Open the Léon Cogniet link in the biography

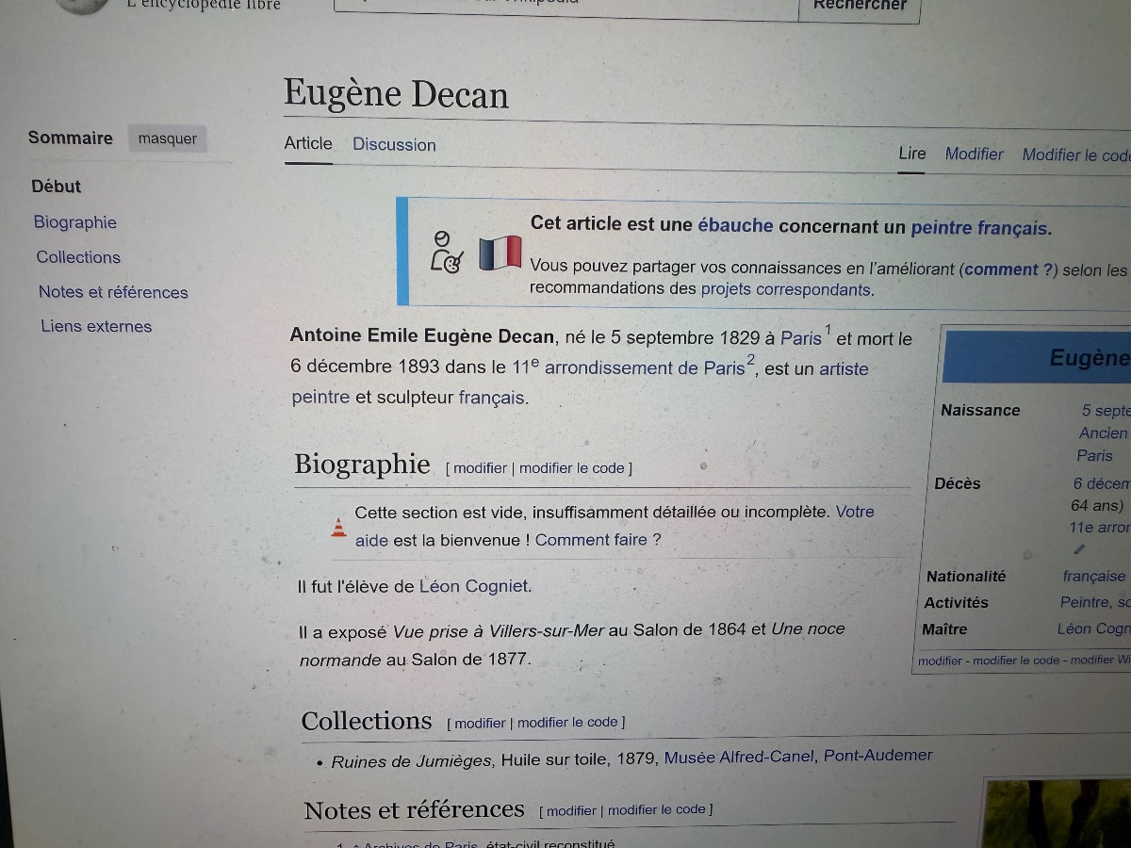tap(474, 586)
